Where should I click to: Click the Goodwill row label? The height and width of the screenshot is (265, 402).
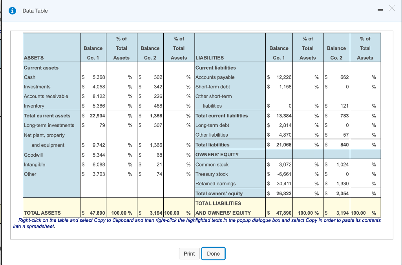pyautogui.click(x=29, y=155)
